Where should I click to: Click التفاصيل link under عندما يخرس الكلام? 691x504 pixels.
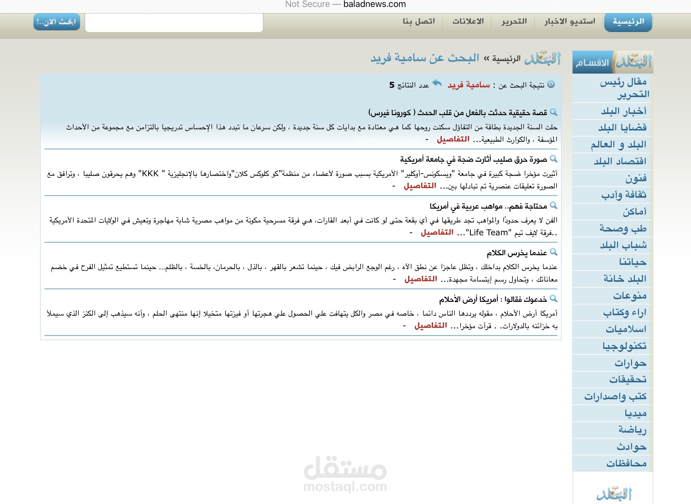(421, 279)
